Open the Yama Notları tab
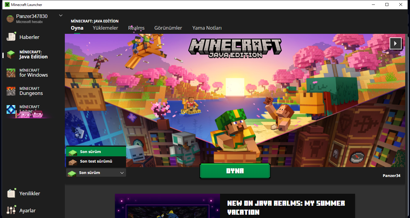The width and height of the screenshot is (410, 218). 207,28
